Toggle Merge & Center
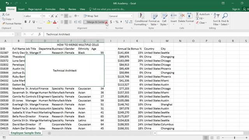The image size is (249, 140). (x=94, y=22)
